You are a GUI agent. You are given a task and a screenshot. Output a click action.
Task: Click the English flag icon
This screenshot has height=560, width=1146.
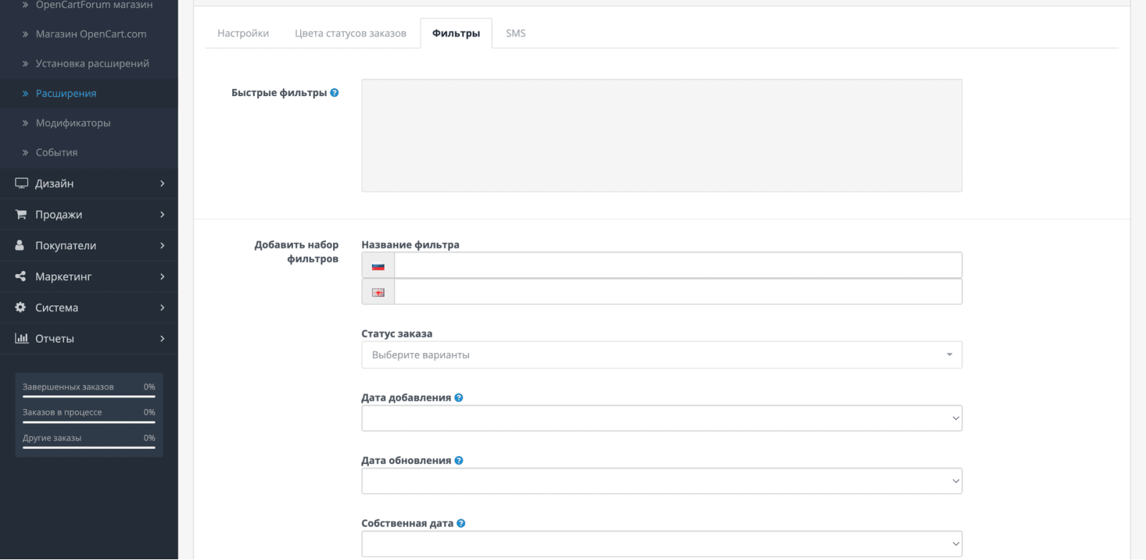[x=378, y=293]
